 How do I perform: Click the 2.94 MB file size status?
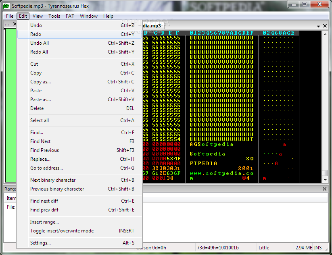(304, 248)
